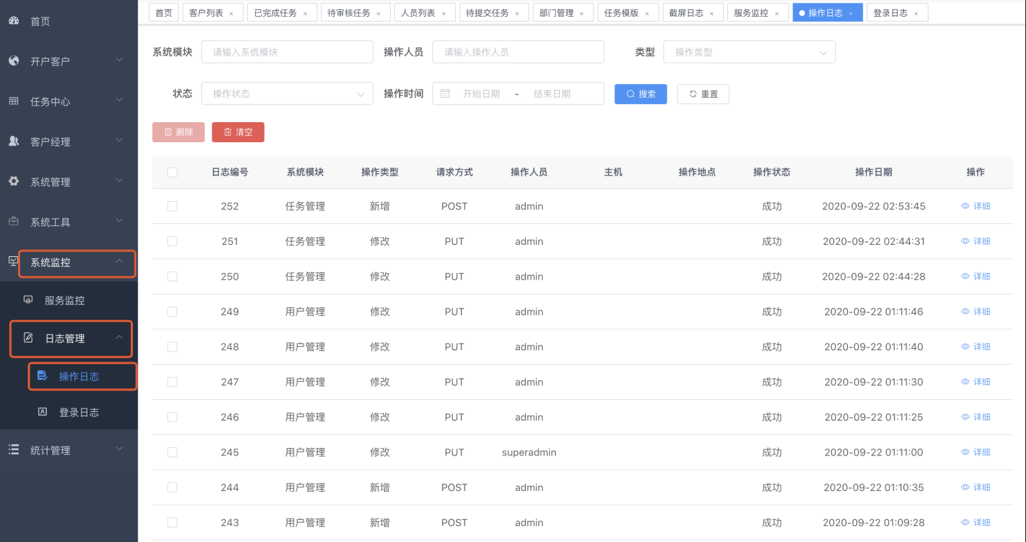The image size is (1026, 542).
Task: Click the red 清空 button
Action: click(238, 132)
